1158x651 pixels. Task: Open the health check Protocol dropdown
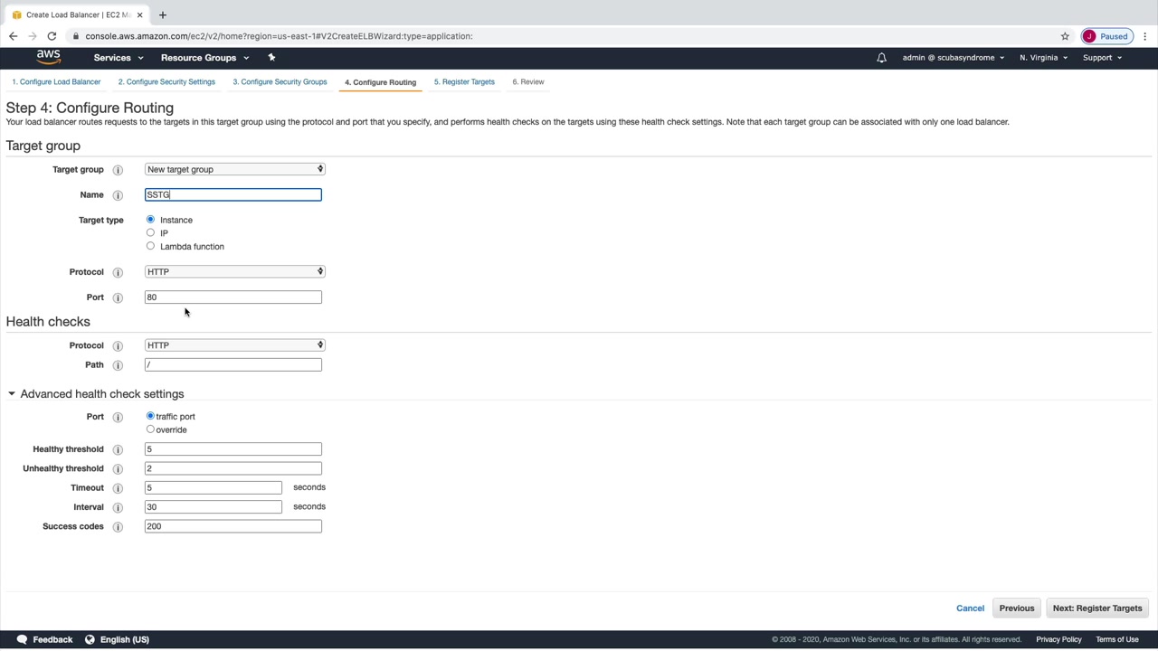tap(234, 344)
